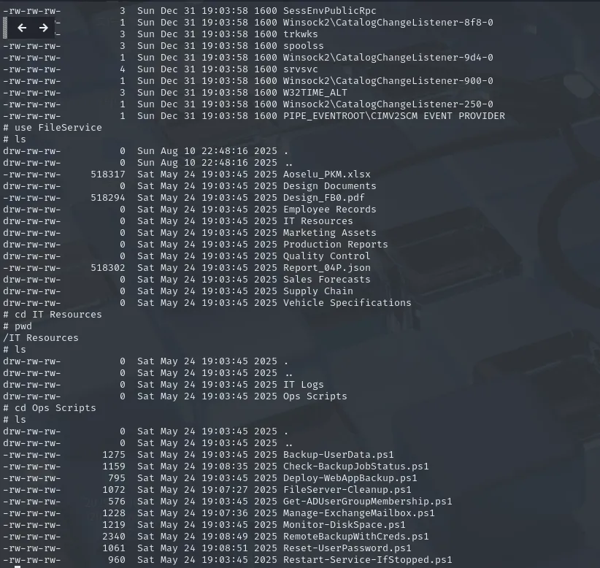Click the forward arrow icon
Image resolution: width=600 pixels, height=568 pixels.
pyautogui.click(x=43, y=28)
